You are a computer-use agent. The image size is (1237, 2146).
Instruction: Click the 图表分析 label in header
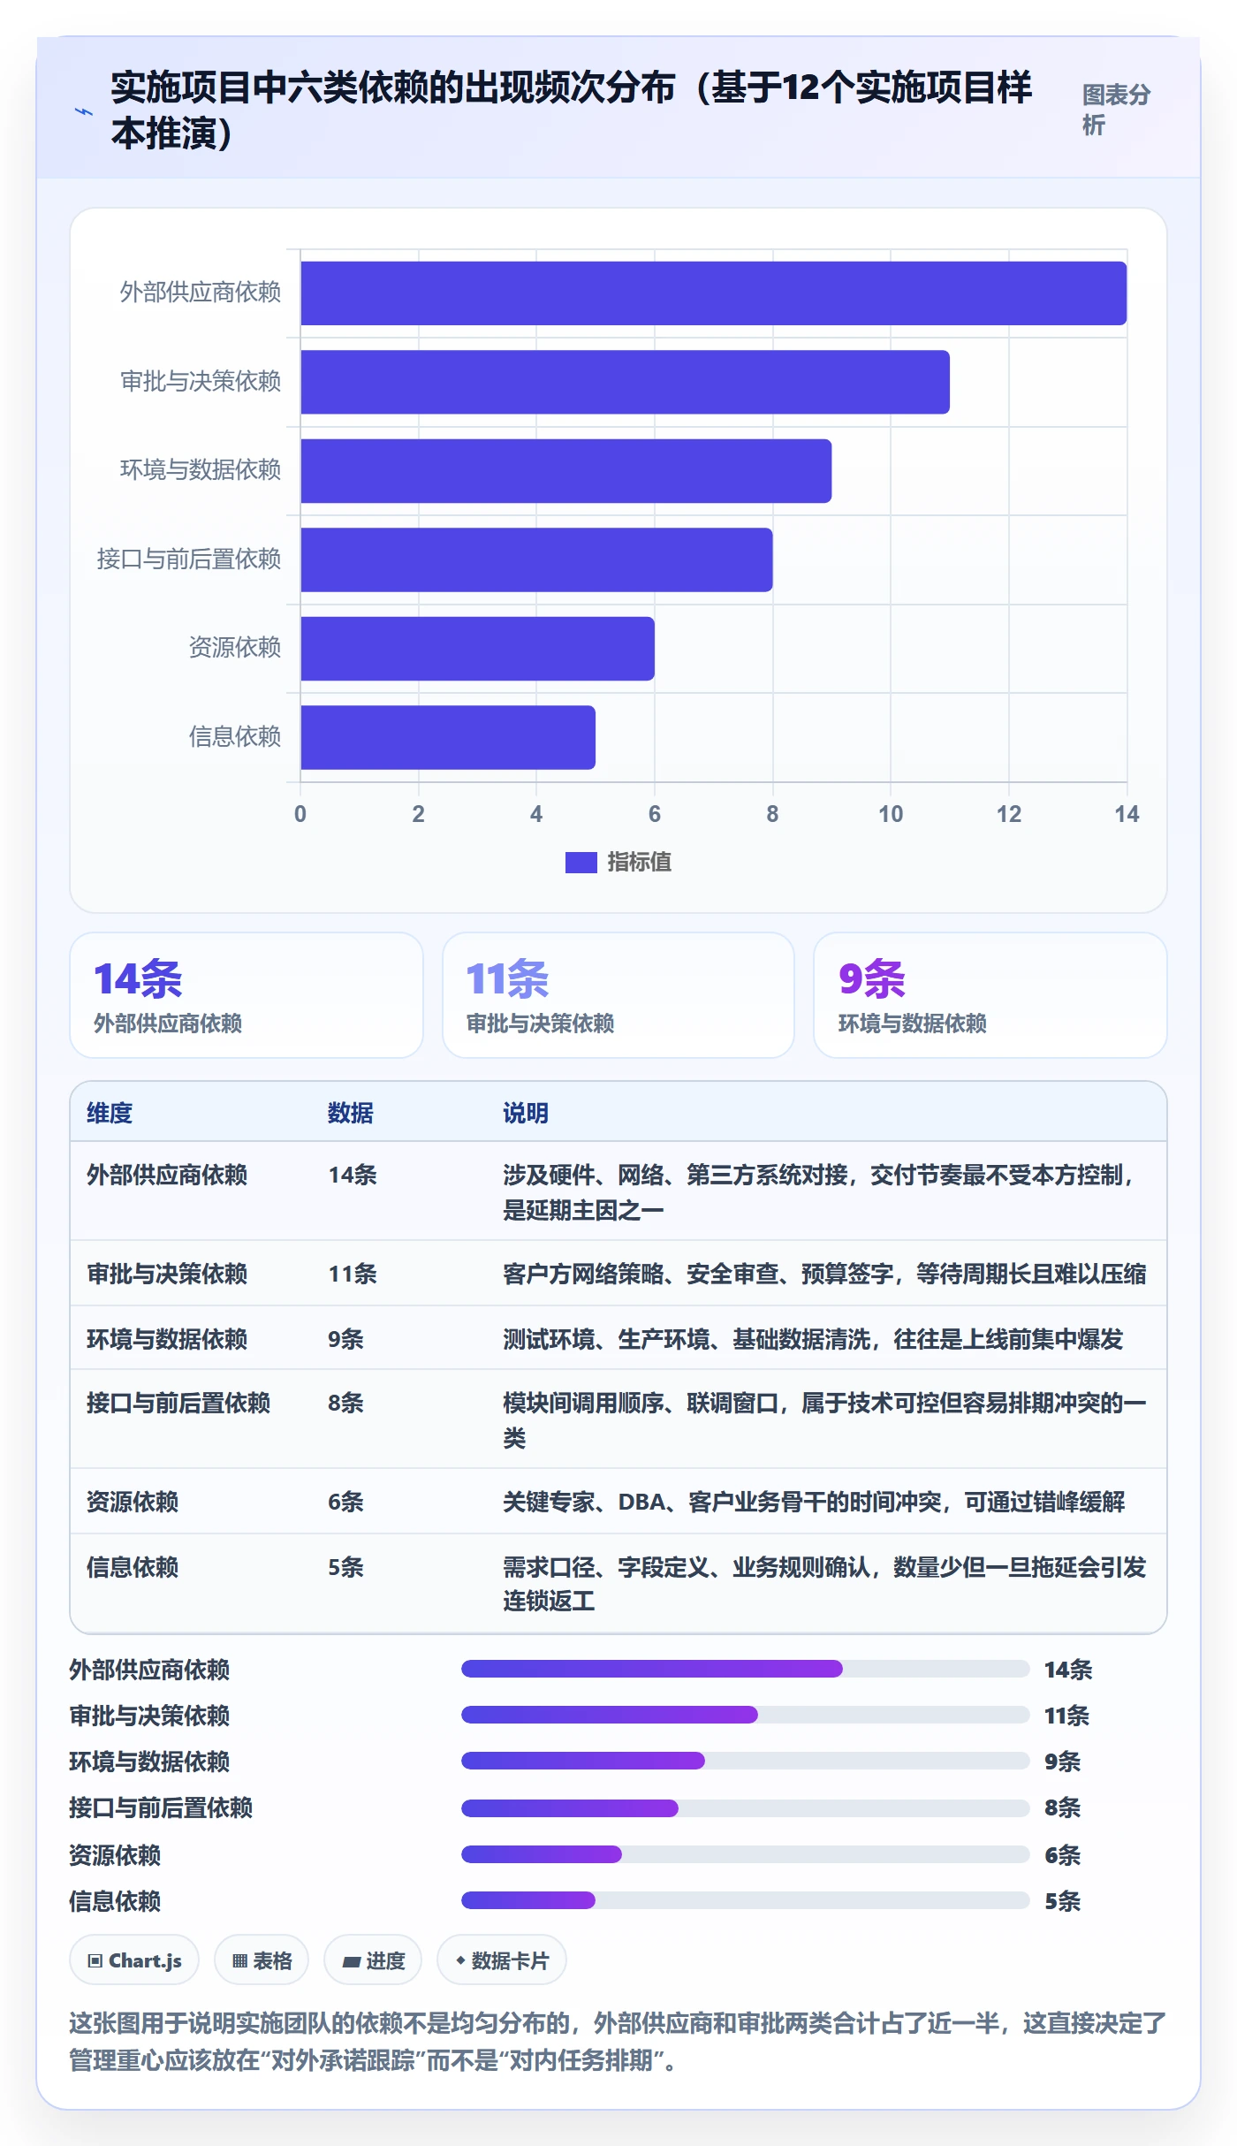click(1117, 110)
